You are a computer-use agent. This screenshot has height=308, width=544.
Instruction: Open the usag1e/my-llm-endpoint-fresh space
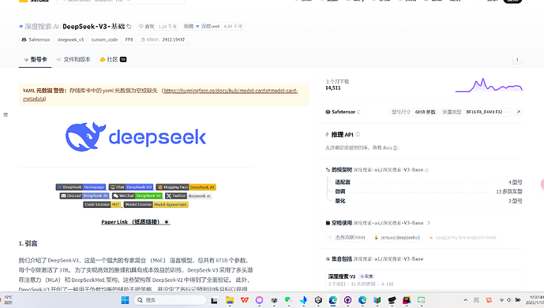pos(462,238)
